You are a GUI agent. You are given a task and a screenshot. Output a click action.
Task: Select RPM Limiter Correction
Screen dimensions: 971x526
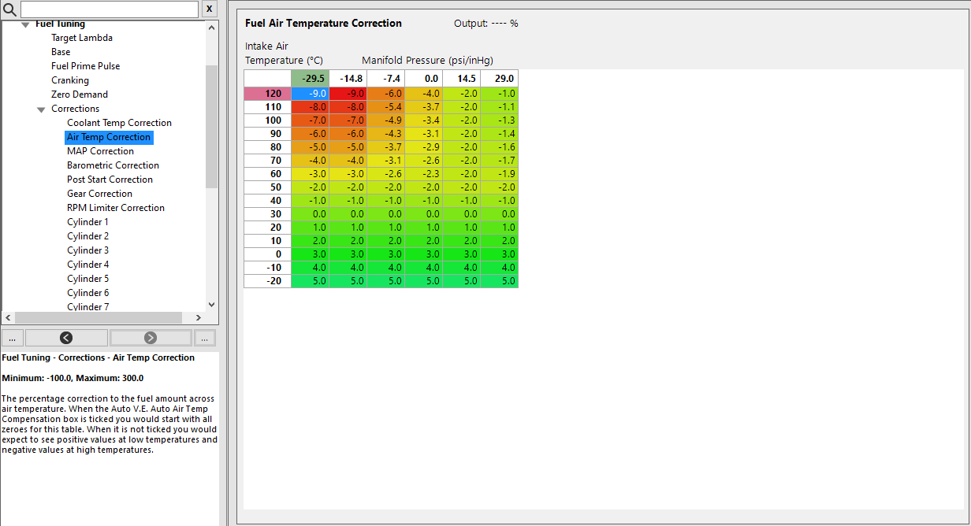pyautogui.click(x=116, y=208)
